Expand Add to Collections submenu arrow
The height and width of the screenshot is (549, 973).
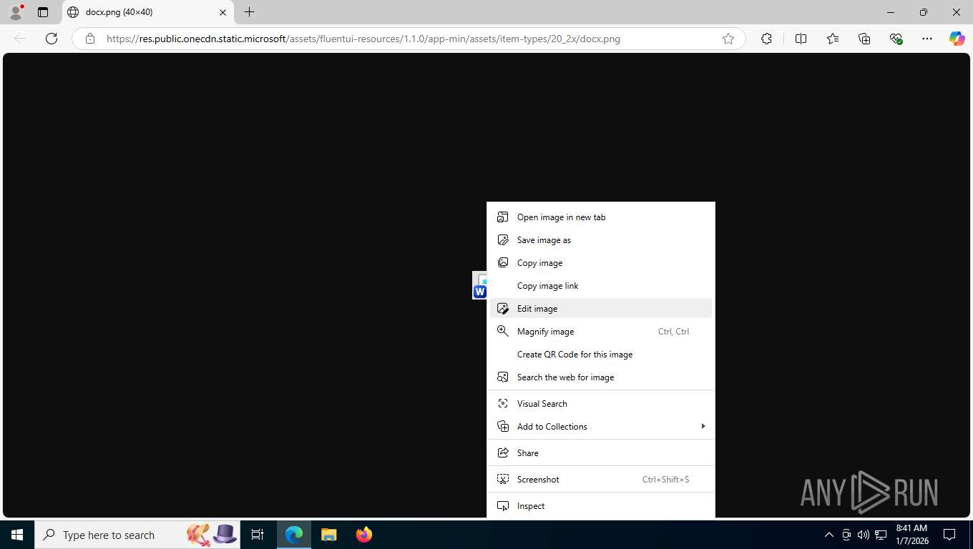[x=703, y=427]
